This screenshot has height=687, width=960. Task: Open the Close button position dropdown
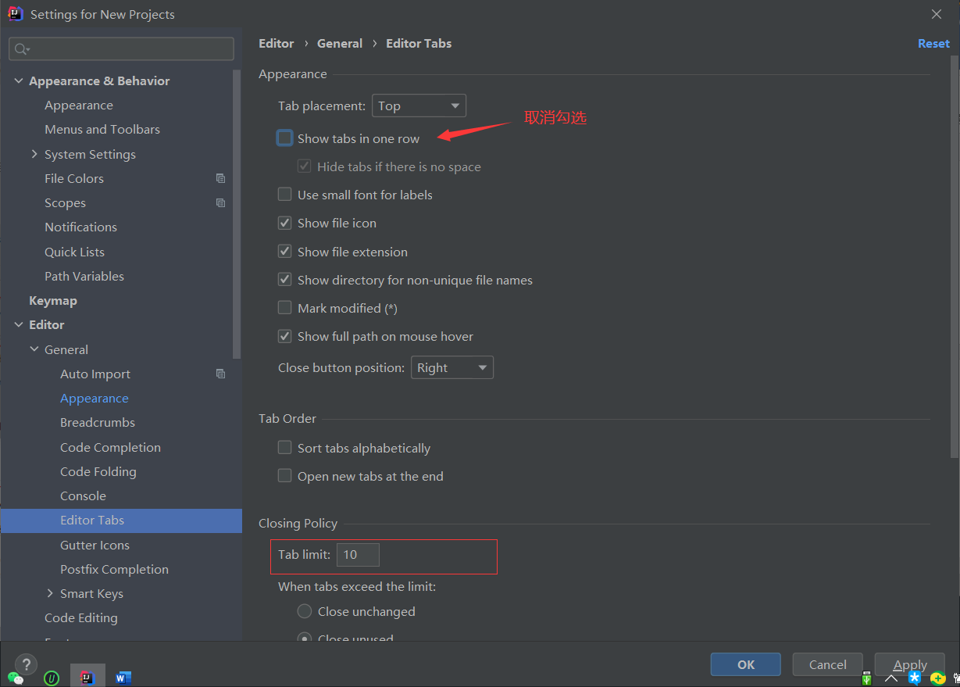[x=451, y=367]
